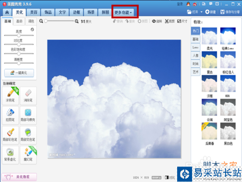Click the 裁剪 crop scissors icon
The height and width of the screenshot is (182, 242).
coord(167,21)
